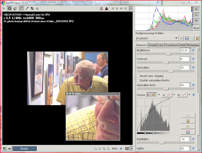Reset the Highlights value

tap(193, 139)
